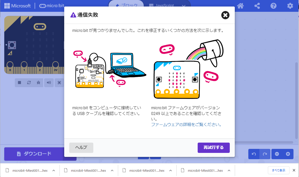Expand options chevron for first hex download
Screen dimensions: 299x177
click(54, 170)
